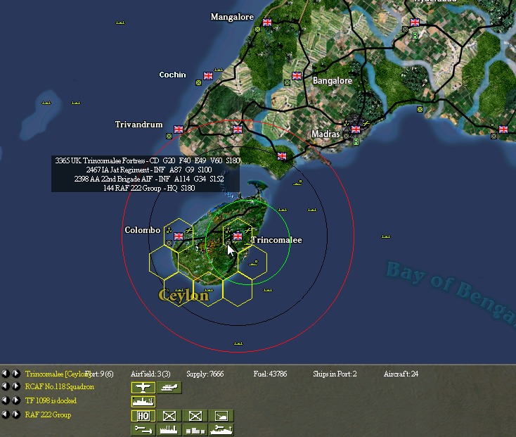Open the docked task force ship icon

click(x=143, y=401)
